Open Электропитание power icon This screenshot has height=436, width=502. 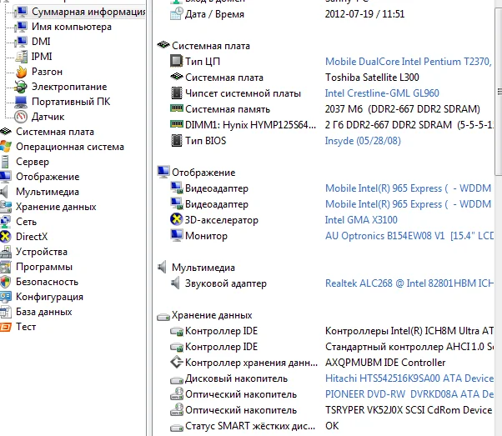21,87
